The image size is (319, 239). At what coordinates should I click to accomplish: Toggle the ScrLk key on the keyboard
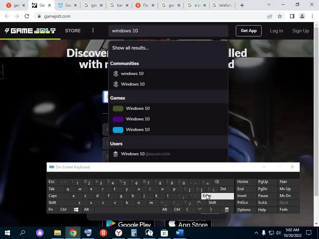[x=267, y=203]
